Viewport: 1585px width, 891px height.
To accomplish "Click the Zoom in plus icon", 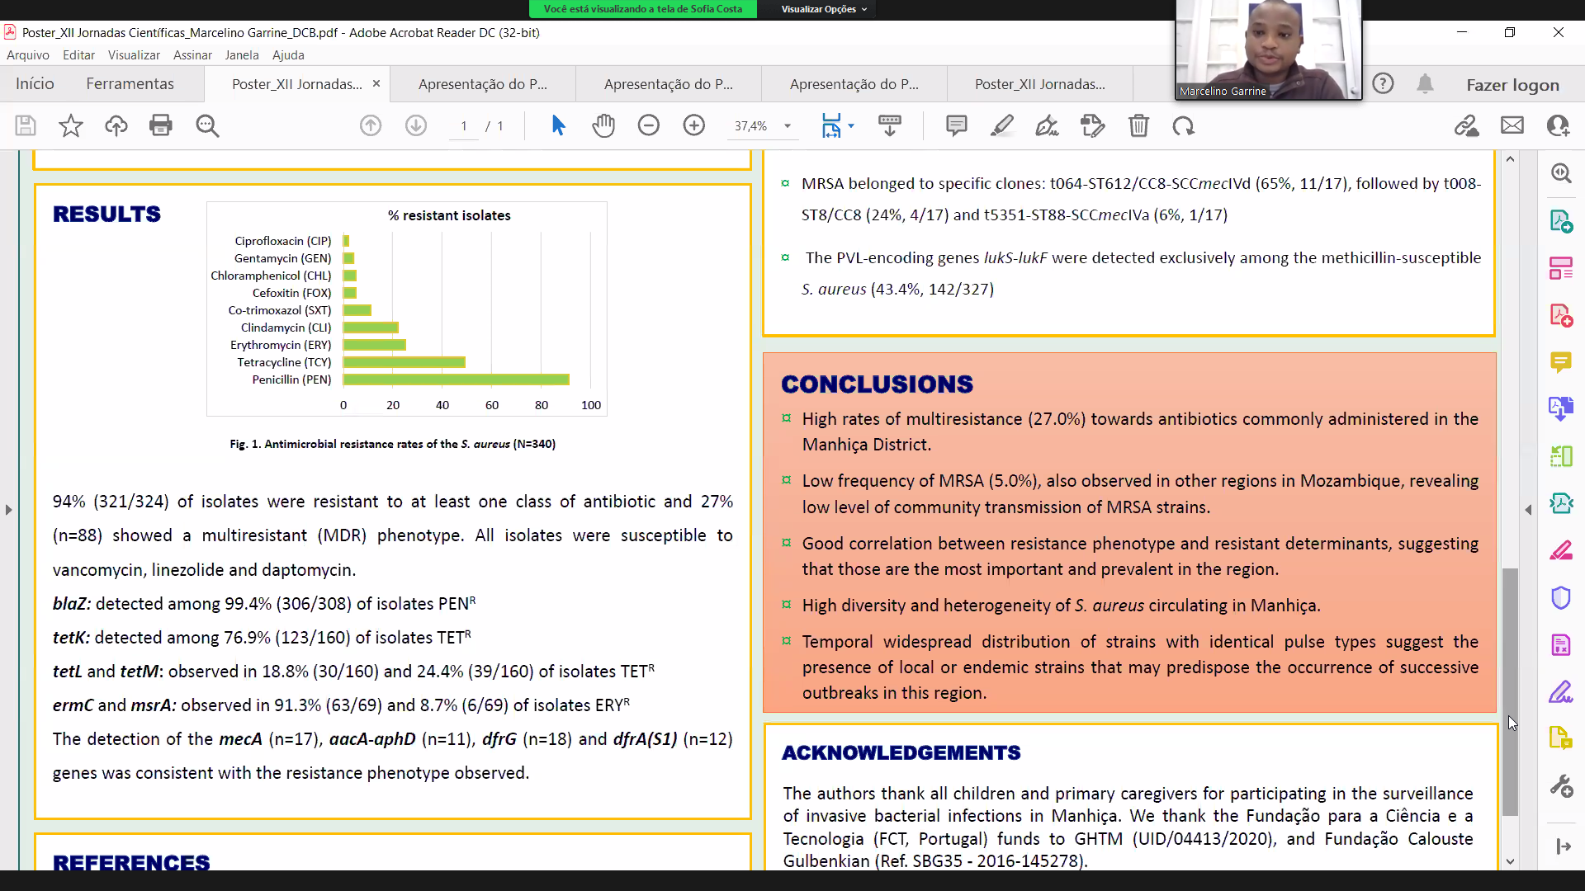I will [x=694, y=125].
